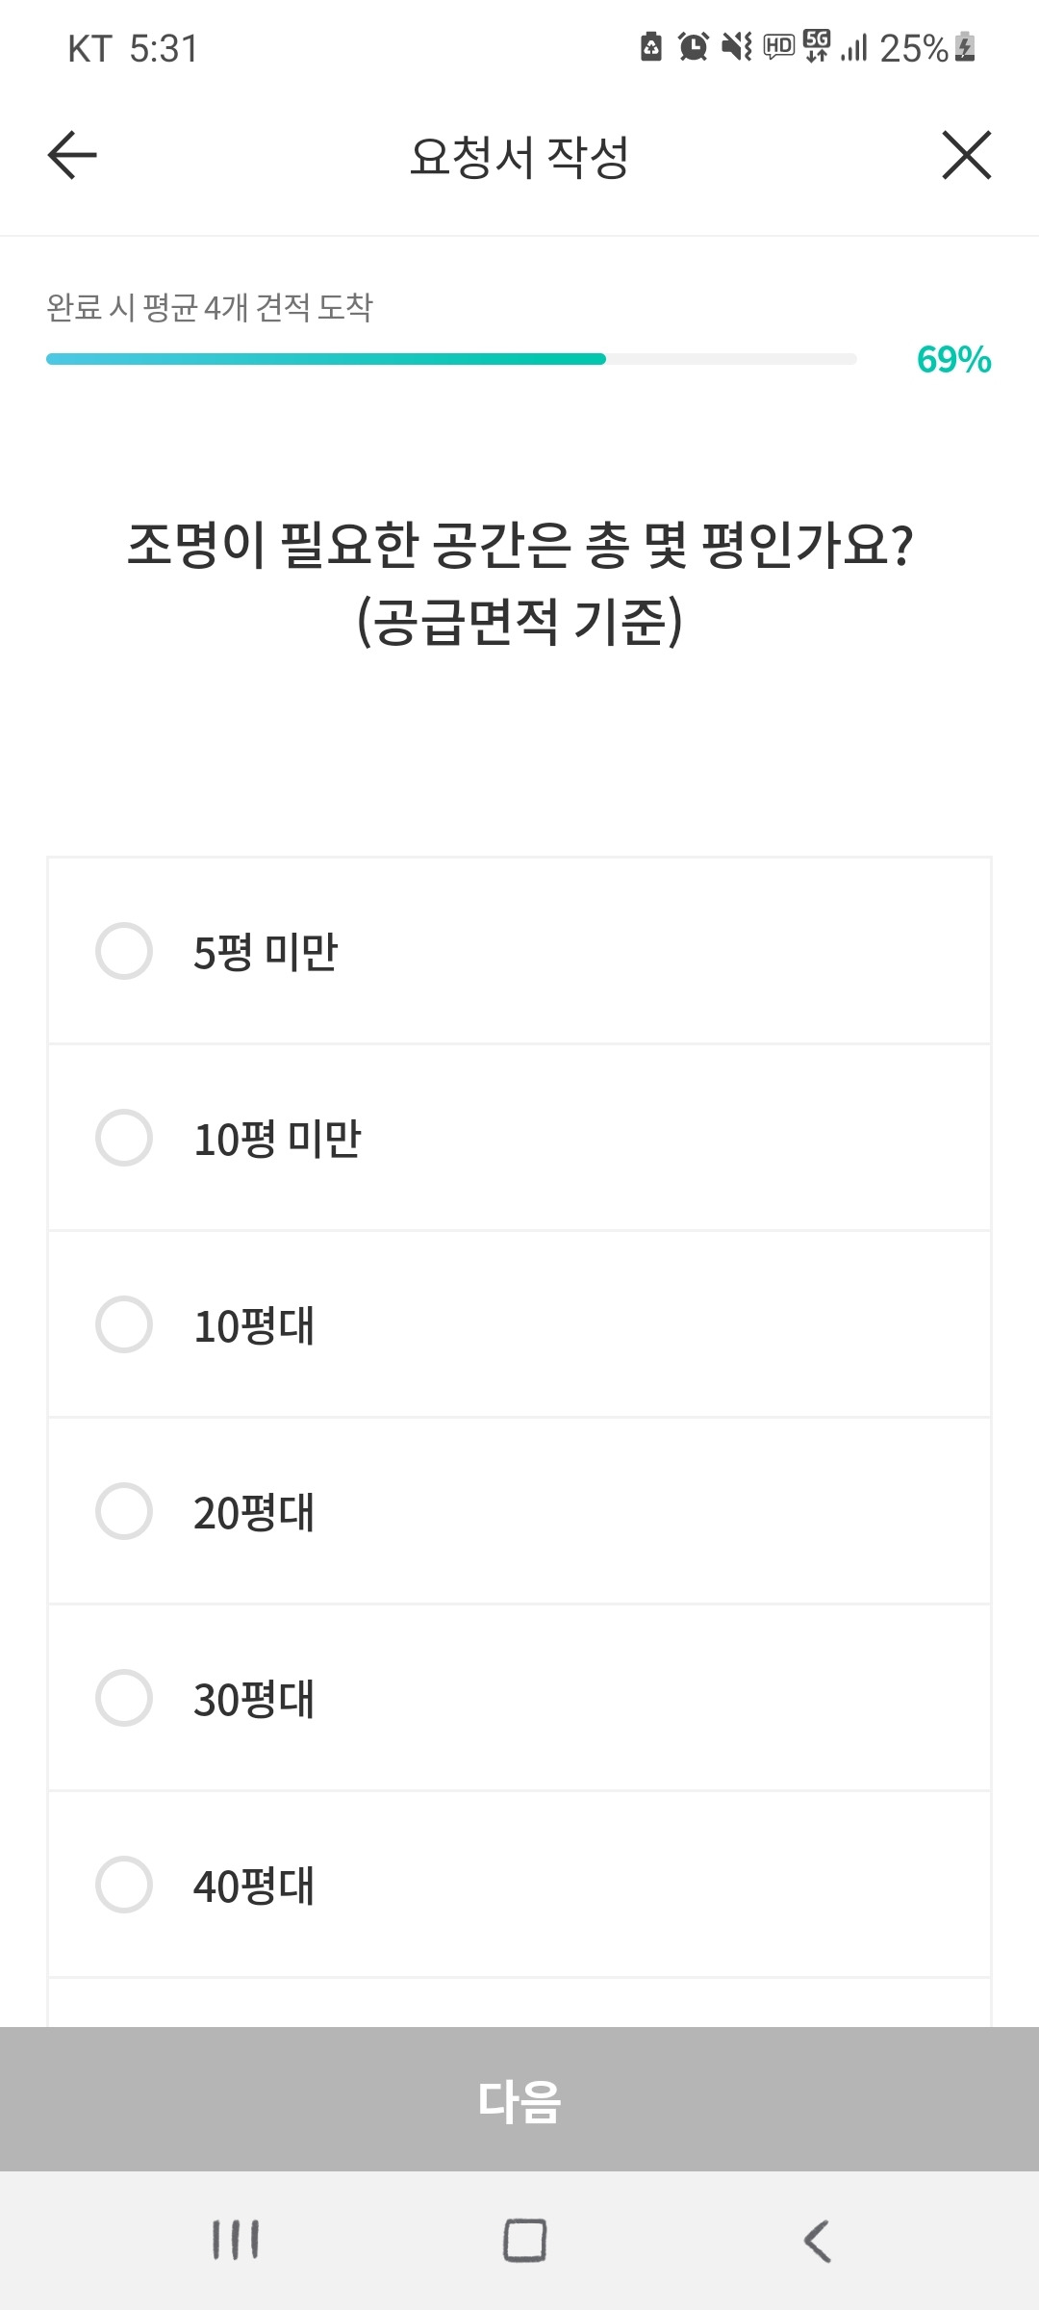1039x2310 pixels.
Task: Tap the green progress bar
Action: [327, 359]
